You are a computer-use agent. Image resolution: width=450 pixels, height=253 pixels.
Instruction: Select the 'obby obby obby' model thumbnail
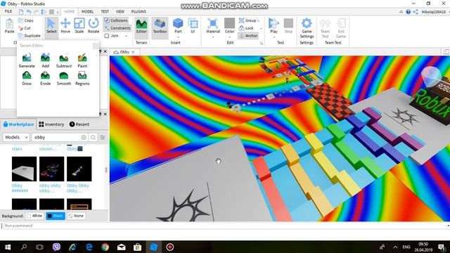[x=51, y=169]
